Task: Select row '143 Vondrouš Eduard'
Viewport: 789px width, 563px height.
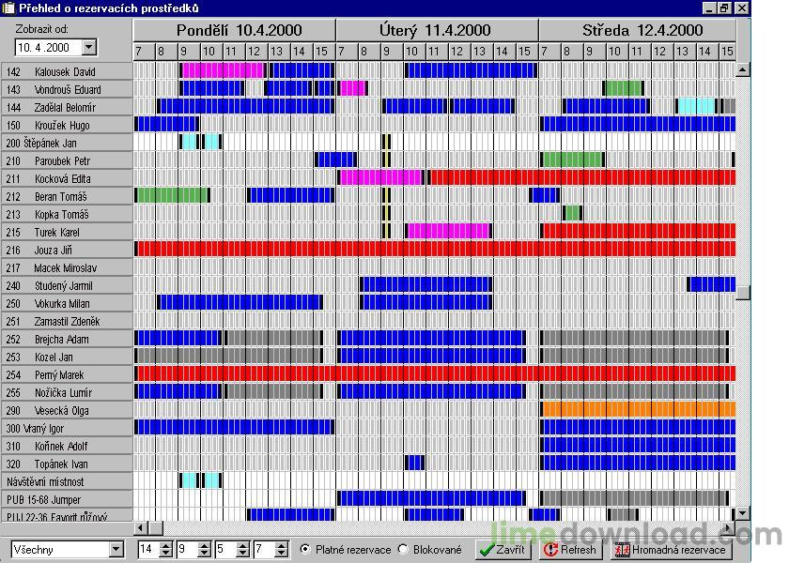Action: click(x=67, y=89)
